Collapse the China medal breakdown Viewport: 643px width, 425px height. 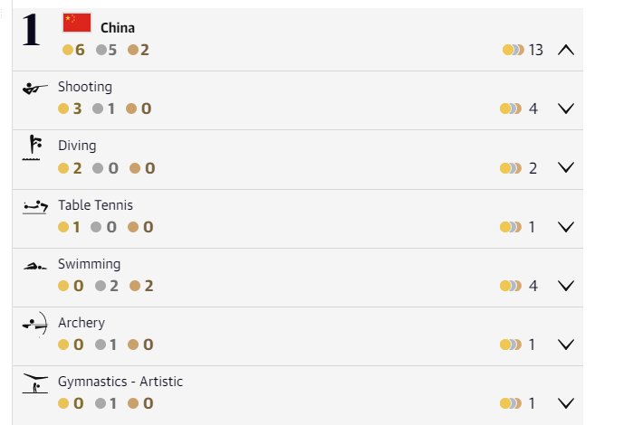coord(566,50)
